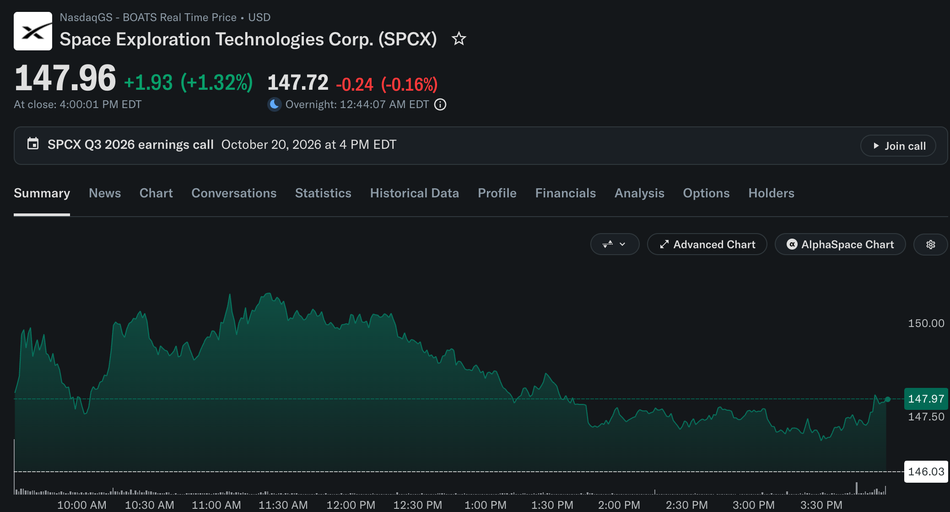Click the 147.50 axis label

926,417
